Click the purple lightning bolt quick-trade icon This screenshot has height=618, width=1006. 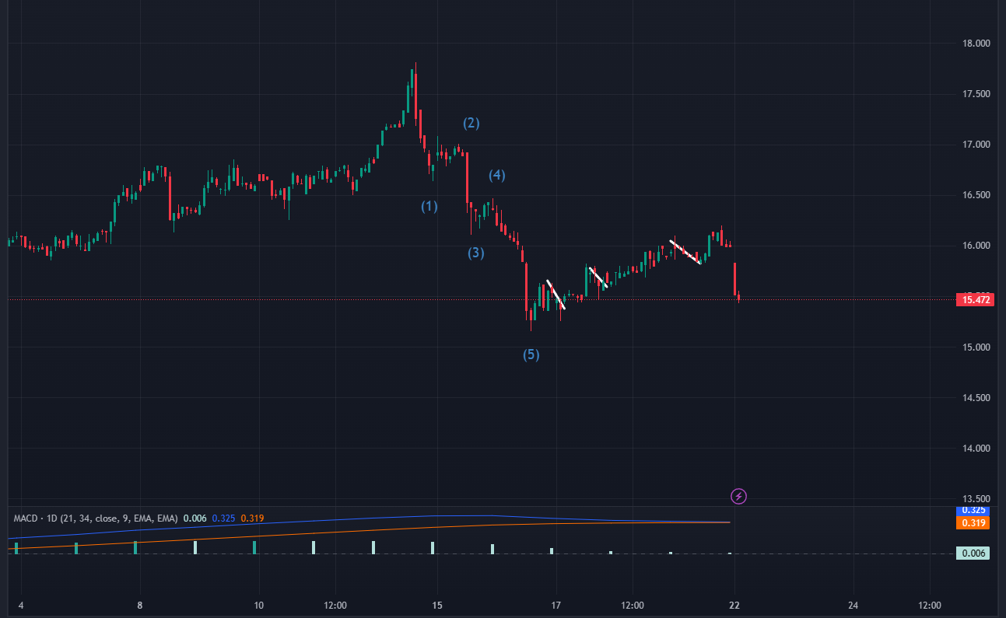[x=738, y=496]
